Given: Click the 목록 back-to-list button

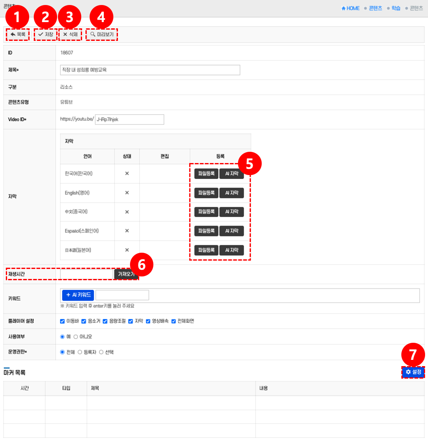Looking at the screenshot, I should click(x=18, y=34).
